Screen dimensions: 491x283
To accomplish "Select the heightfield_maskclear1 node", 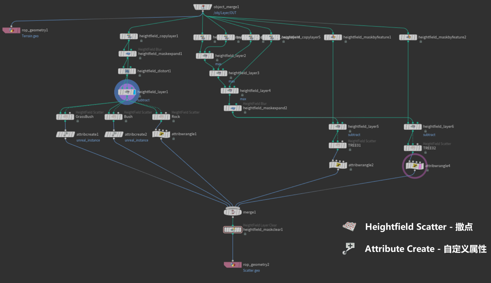I will point(233,230).
